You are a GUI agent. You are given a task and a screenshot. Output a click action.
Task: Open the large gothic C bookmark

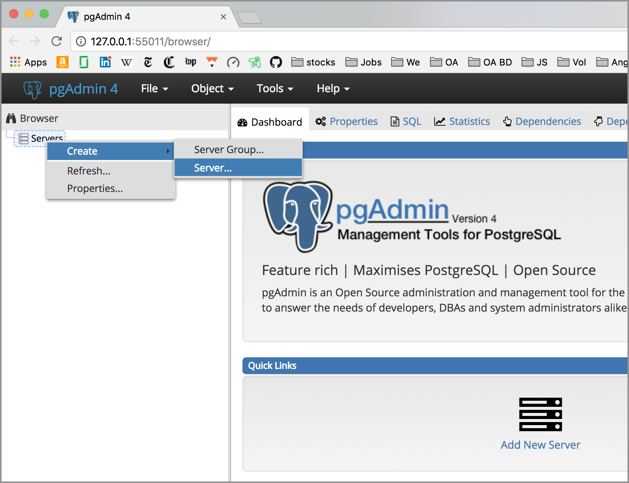point(169,62)
